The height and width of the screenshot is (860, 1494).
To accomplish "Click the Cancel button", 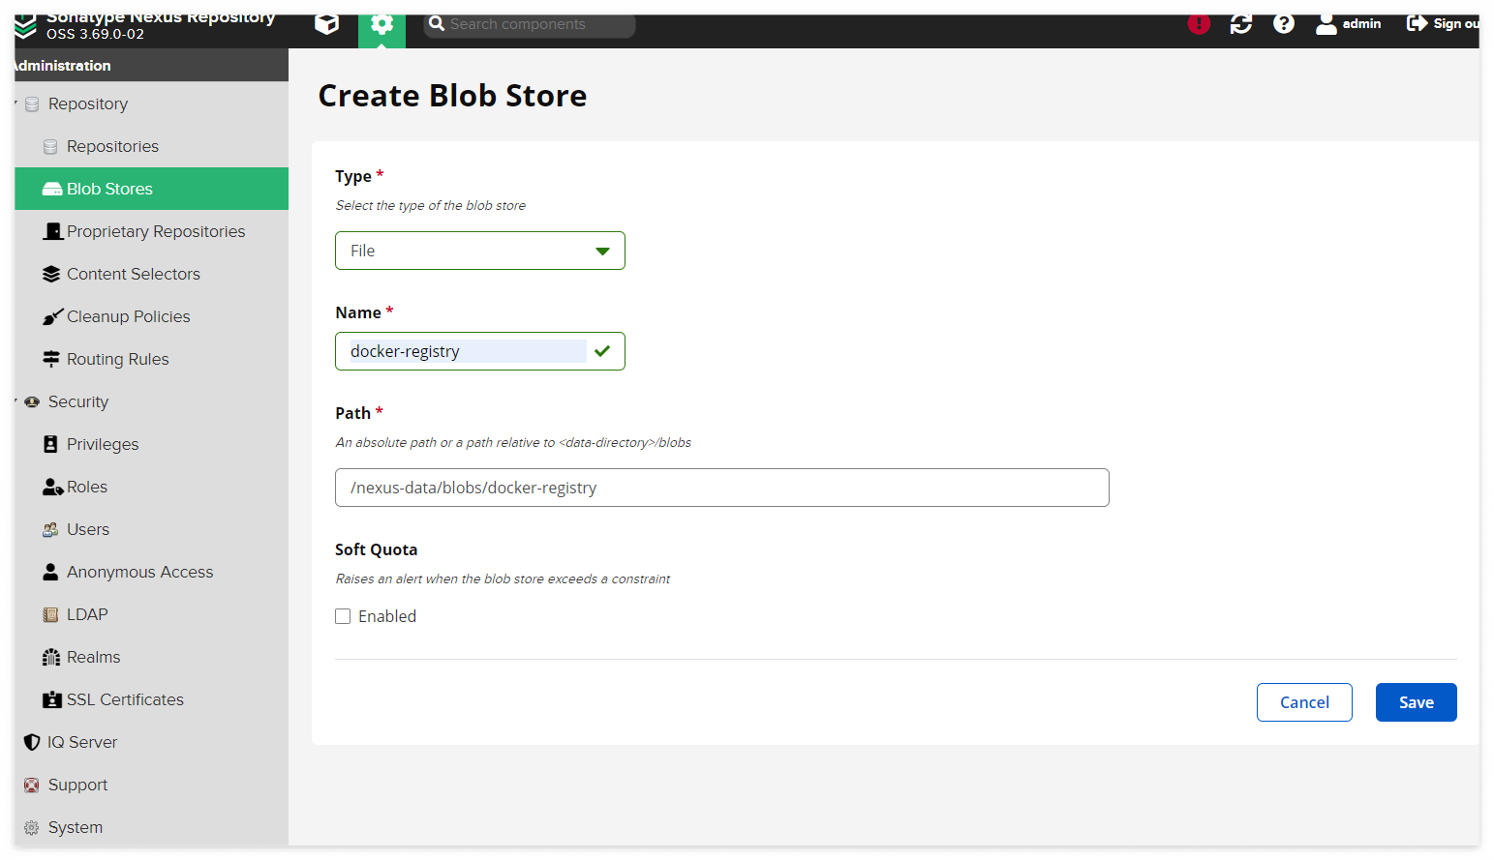I will pos(1304,702).
